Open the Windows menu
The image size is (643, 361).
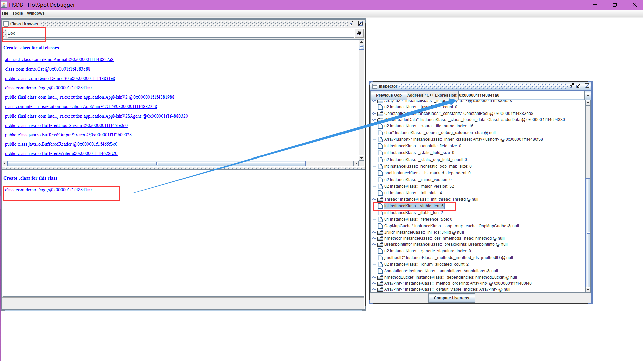pyautogui.click(x=36, y=13)
